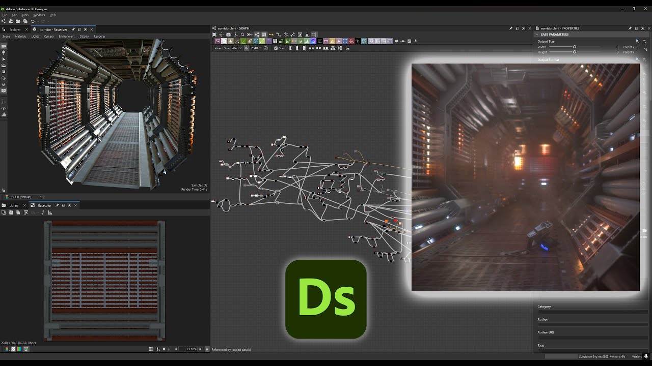Image resolution: width=652 pixels, height=366 pixels.
Task: Add a Uniform Color node (paint bucket icon)
Action: pyautogui.click(x=351, y=41)
